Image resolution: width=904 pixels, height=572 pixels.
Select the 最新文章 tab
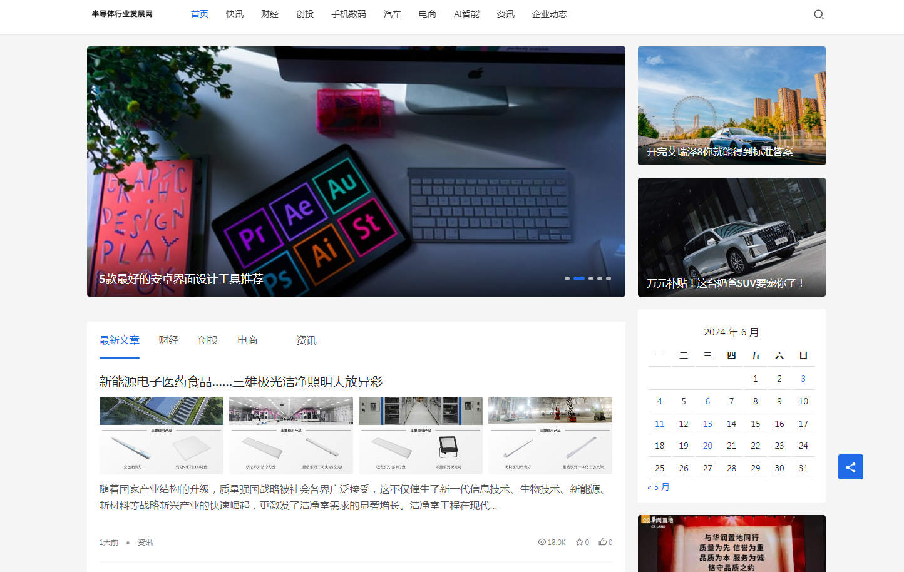point(119,340)
